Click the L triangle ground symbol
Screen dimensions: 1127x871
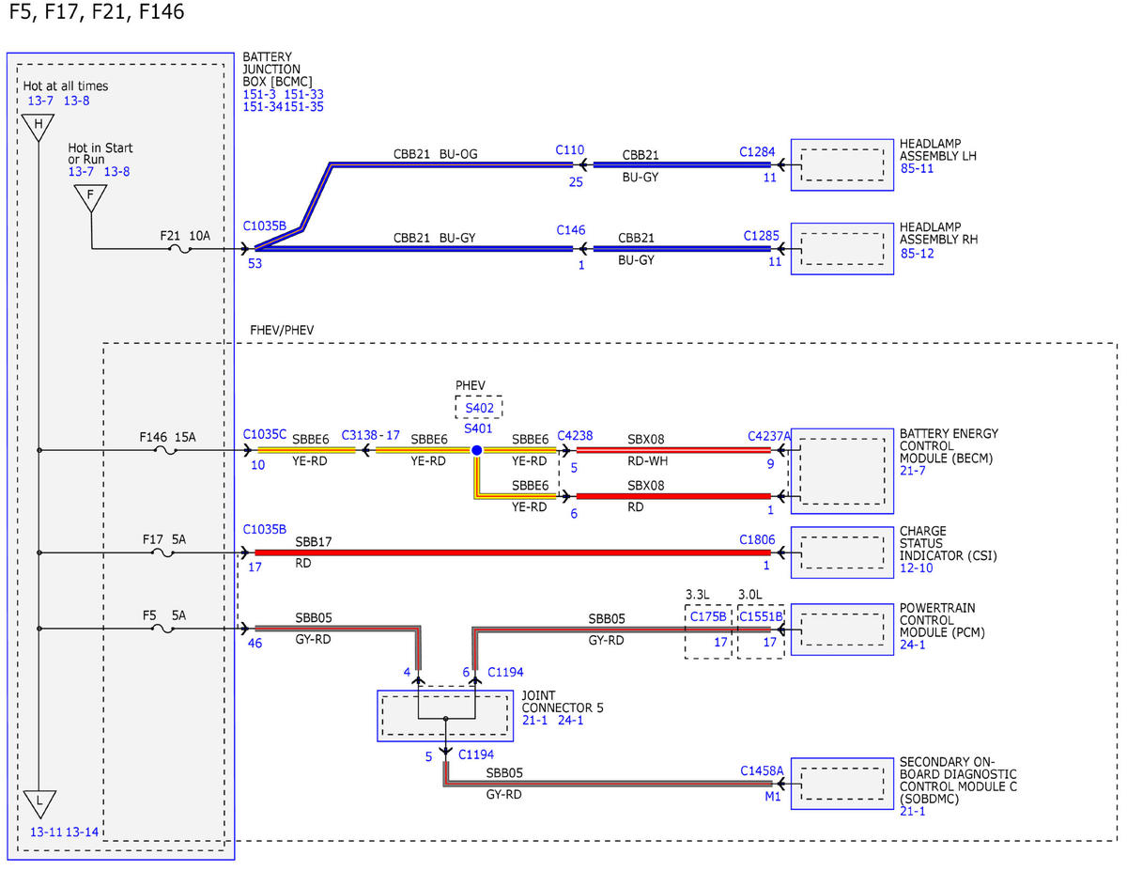[x=39, y=802]
